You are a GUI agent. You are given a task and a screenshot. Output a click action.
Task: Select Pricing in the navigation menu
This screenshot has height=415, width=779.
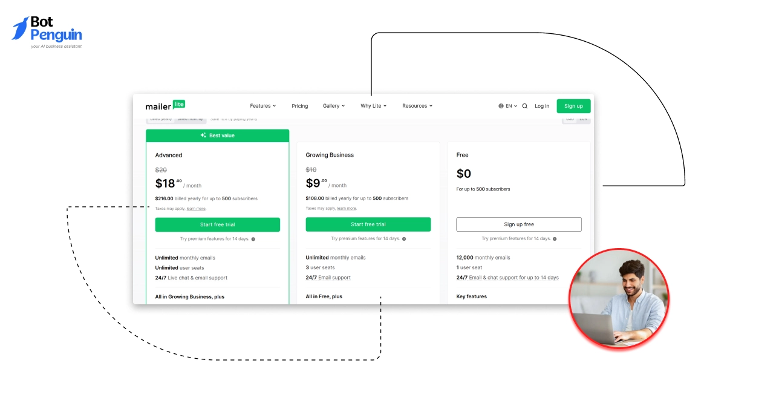(299, 106)
